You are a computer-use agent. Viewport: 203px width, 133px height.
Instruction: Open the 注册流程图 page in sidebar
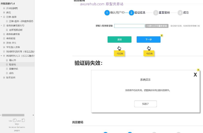[12, 8]
